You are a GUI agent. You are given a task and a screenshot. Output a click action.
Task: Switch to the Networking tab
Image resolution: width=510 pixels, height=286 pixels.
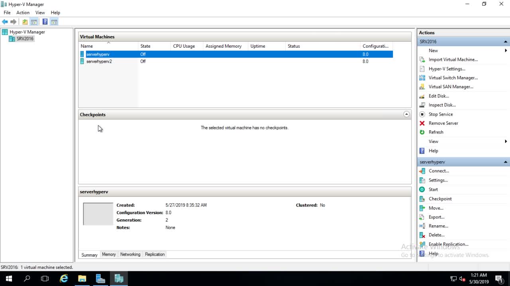tap(130, 254)
